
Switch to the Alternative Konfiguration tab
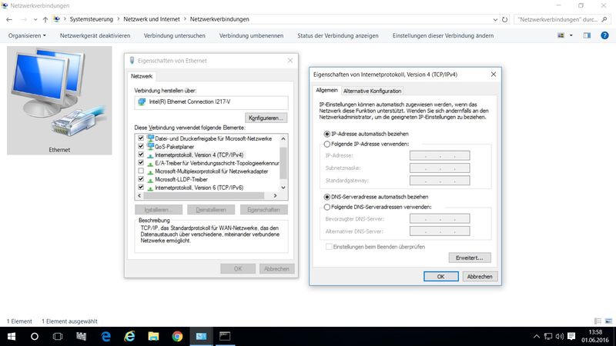tap(372, 91)
